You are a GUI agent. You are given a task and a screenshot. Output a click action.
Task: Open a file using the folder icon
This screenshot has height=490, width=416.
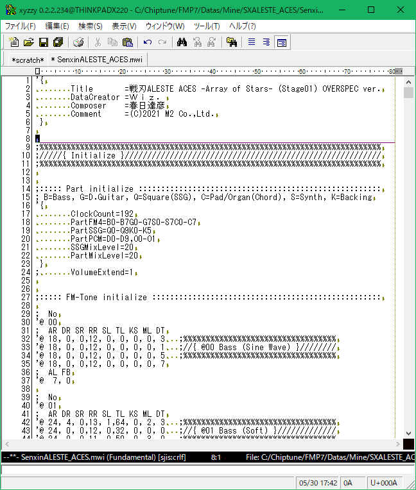(28, 42)
